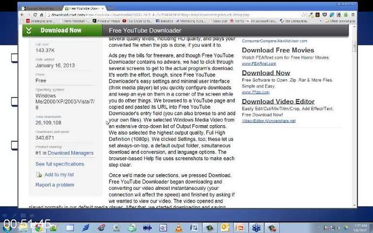The width and height of the screenshot is (373, 233).
Task: Open the system tray clock
Action: pyautogui.click(x=360, y=228)
